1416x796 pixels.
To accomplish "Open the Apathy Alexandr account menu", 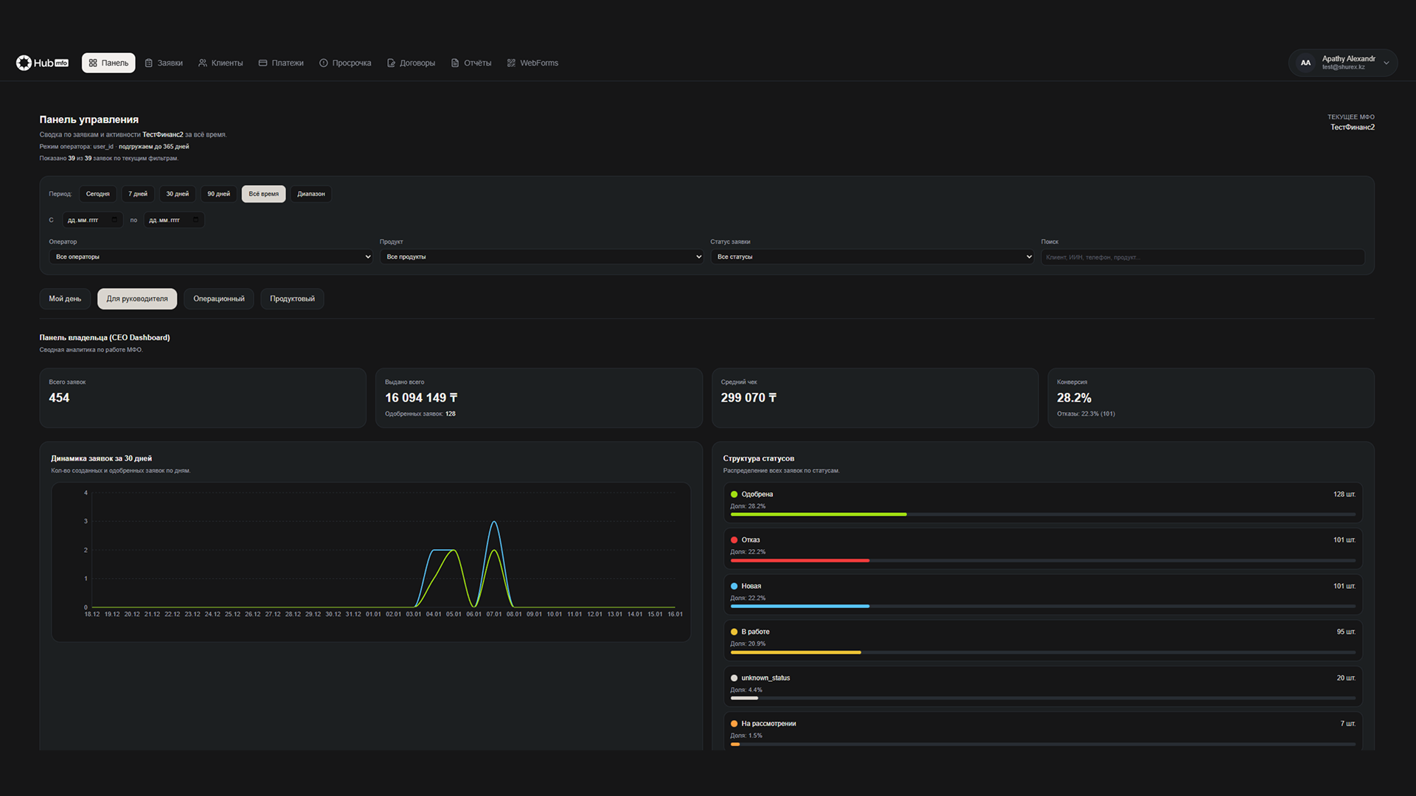I will pyautogui.click(x=1343, y=63).
